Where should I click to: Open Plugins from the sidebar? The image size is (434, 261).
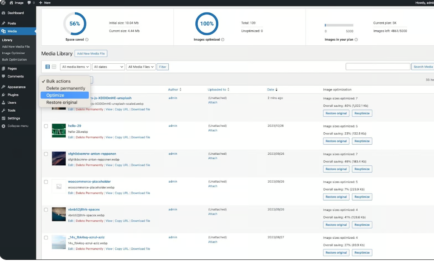(x=13, y=95)
